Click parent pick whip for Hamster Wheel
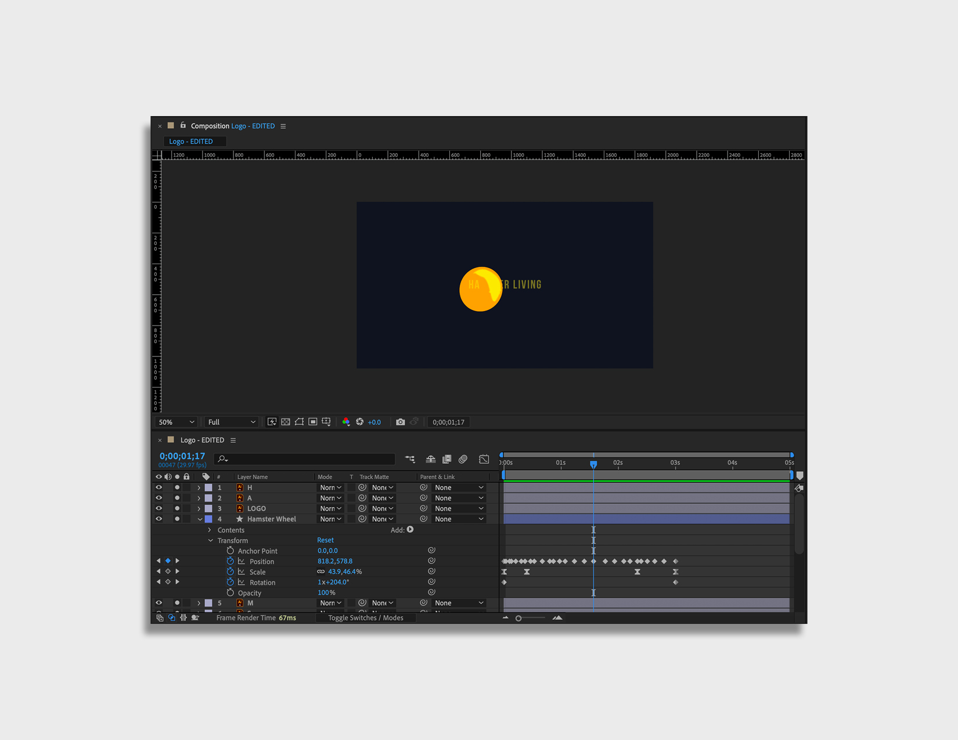 point(423,519)
